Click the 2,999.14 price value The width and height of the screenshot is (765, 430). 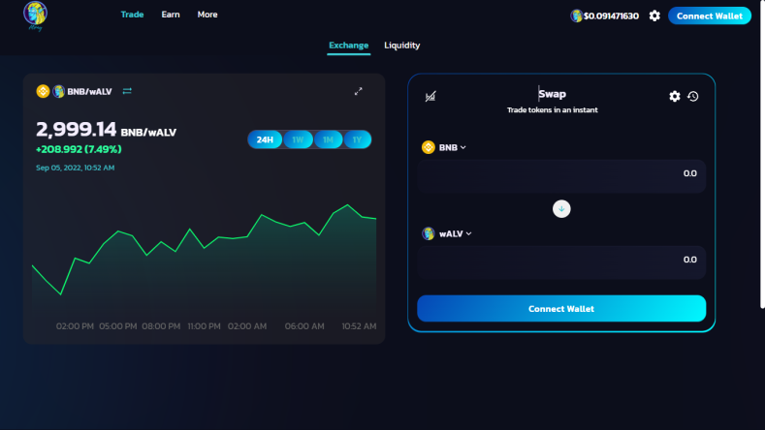click(76, 130)
